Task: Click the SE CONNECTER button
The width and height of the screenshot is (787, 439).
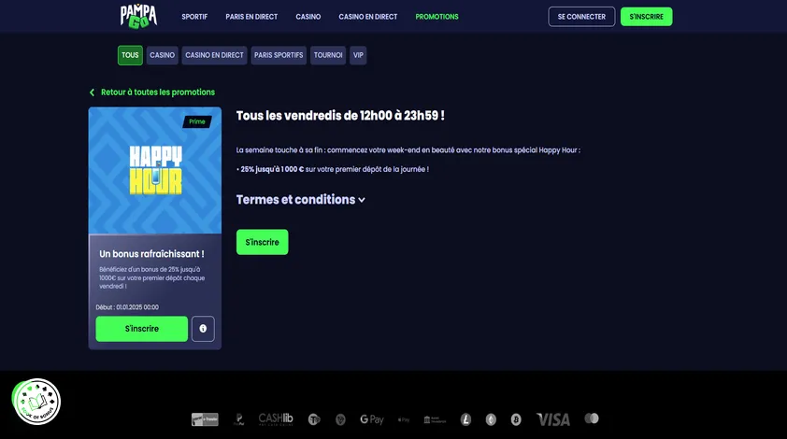Action: [x=581, y=17]
